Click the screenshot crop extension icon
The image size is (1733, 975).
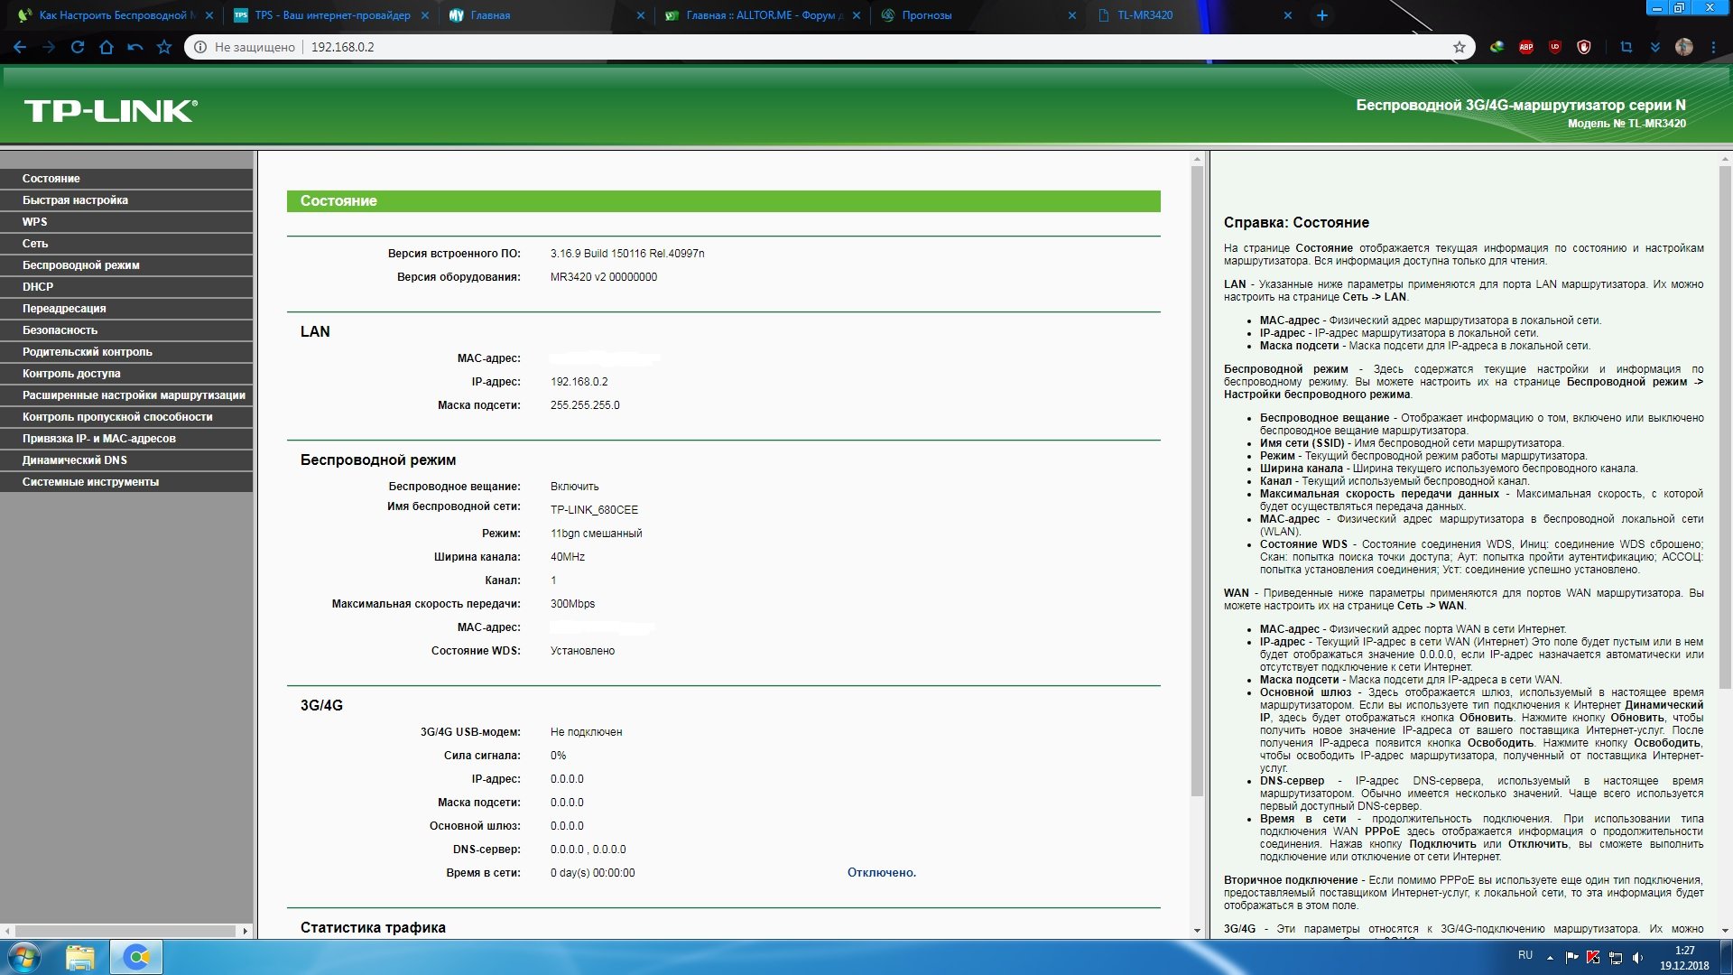(x=1626, y=47)
